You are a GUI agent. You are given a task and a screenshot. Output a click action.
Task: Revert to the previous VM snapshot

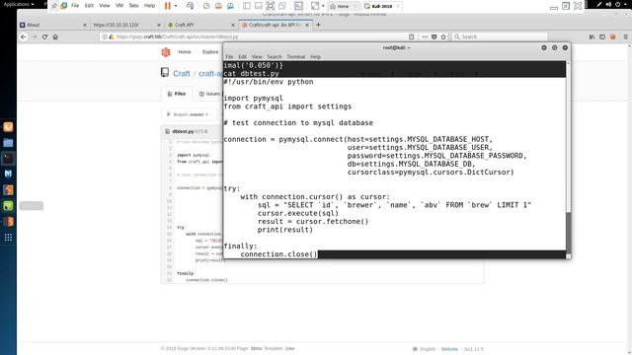pyautogui.click(x=218, y=6)
